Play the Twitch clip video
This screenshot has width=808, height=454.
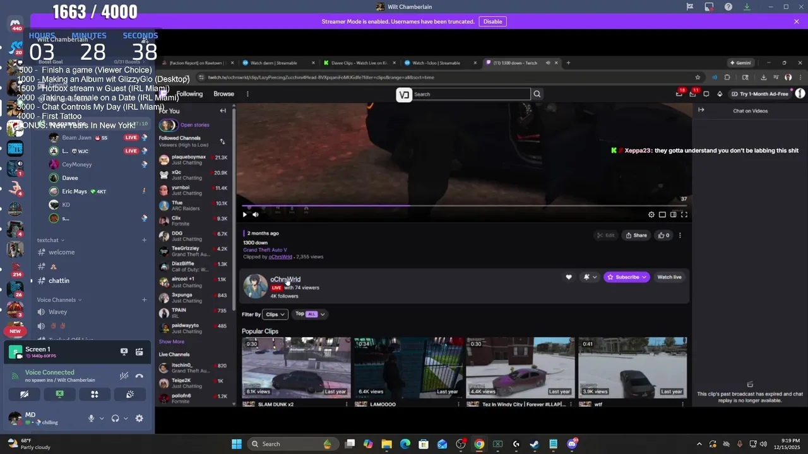[245, 214]
